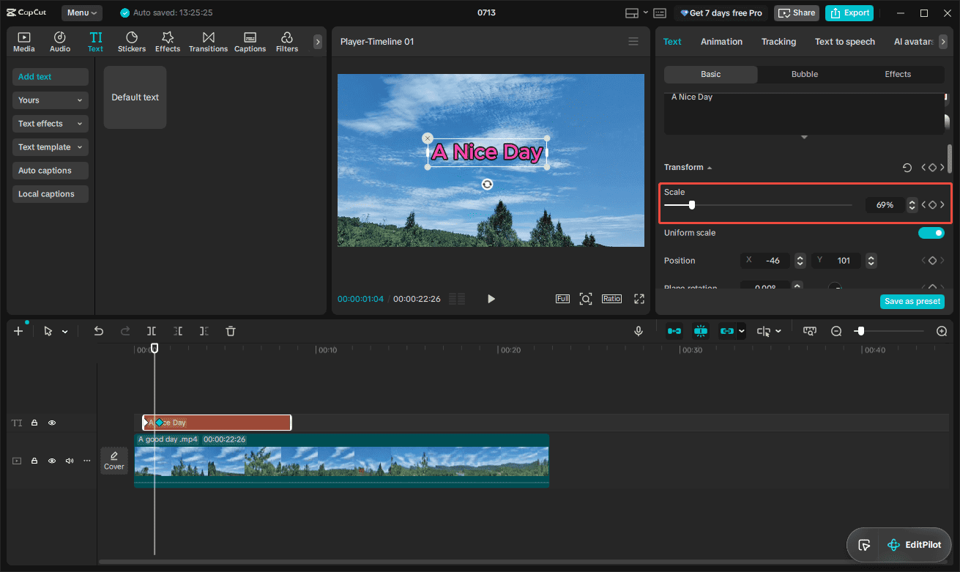
Task: Zoom in the timeline with plus magnifier
Action: tap(942, 331)
